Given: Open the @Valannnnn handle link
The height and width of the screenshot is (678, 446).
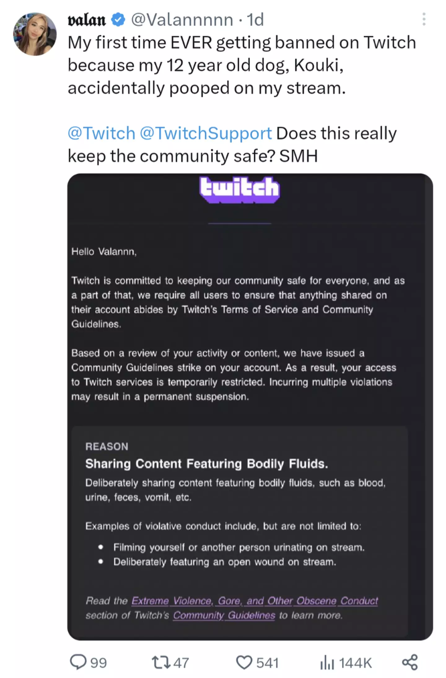Looking at the screenshot, I should click(182, 20).
